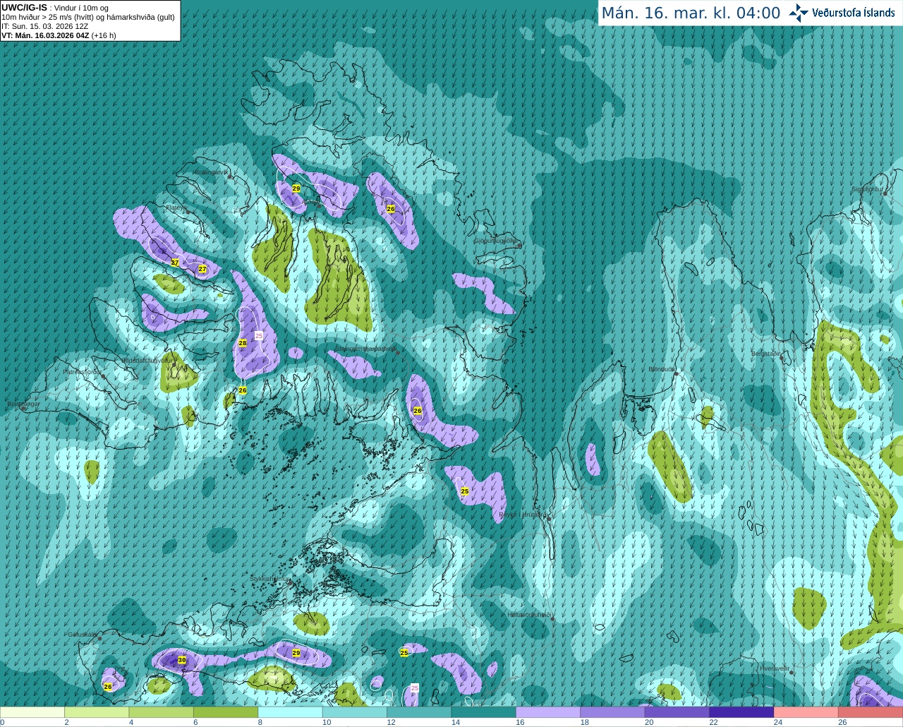Viewport: 903px width, 727px height.
Task: Select the white 25 label beside the 28 marker
Action: coord(259,336)
